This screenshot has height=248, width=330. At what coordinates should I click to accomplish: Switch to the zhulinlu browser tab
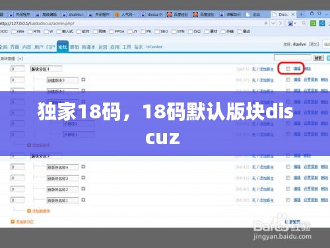pos(73,15)
